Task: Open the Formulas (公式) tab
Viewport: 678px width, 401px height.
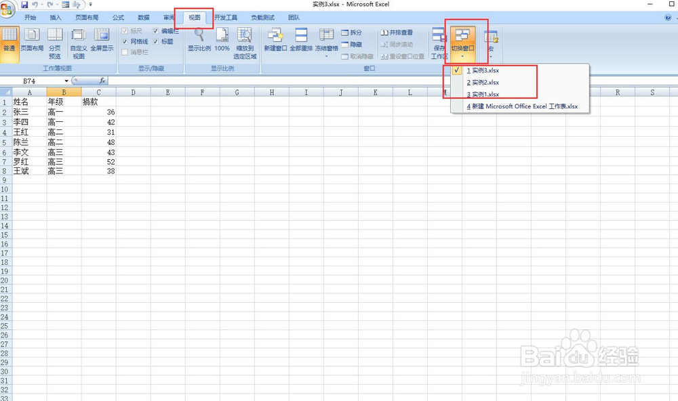Action: point(118,18)
